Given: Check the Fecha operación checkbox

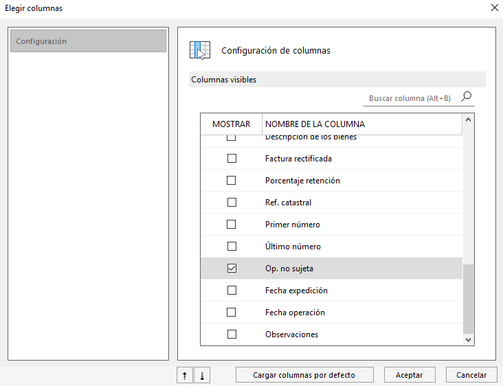Looking at the screenshot, I should (x=232, y=313).
